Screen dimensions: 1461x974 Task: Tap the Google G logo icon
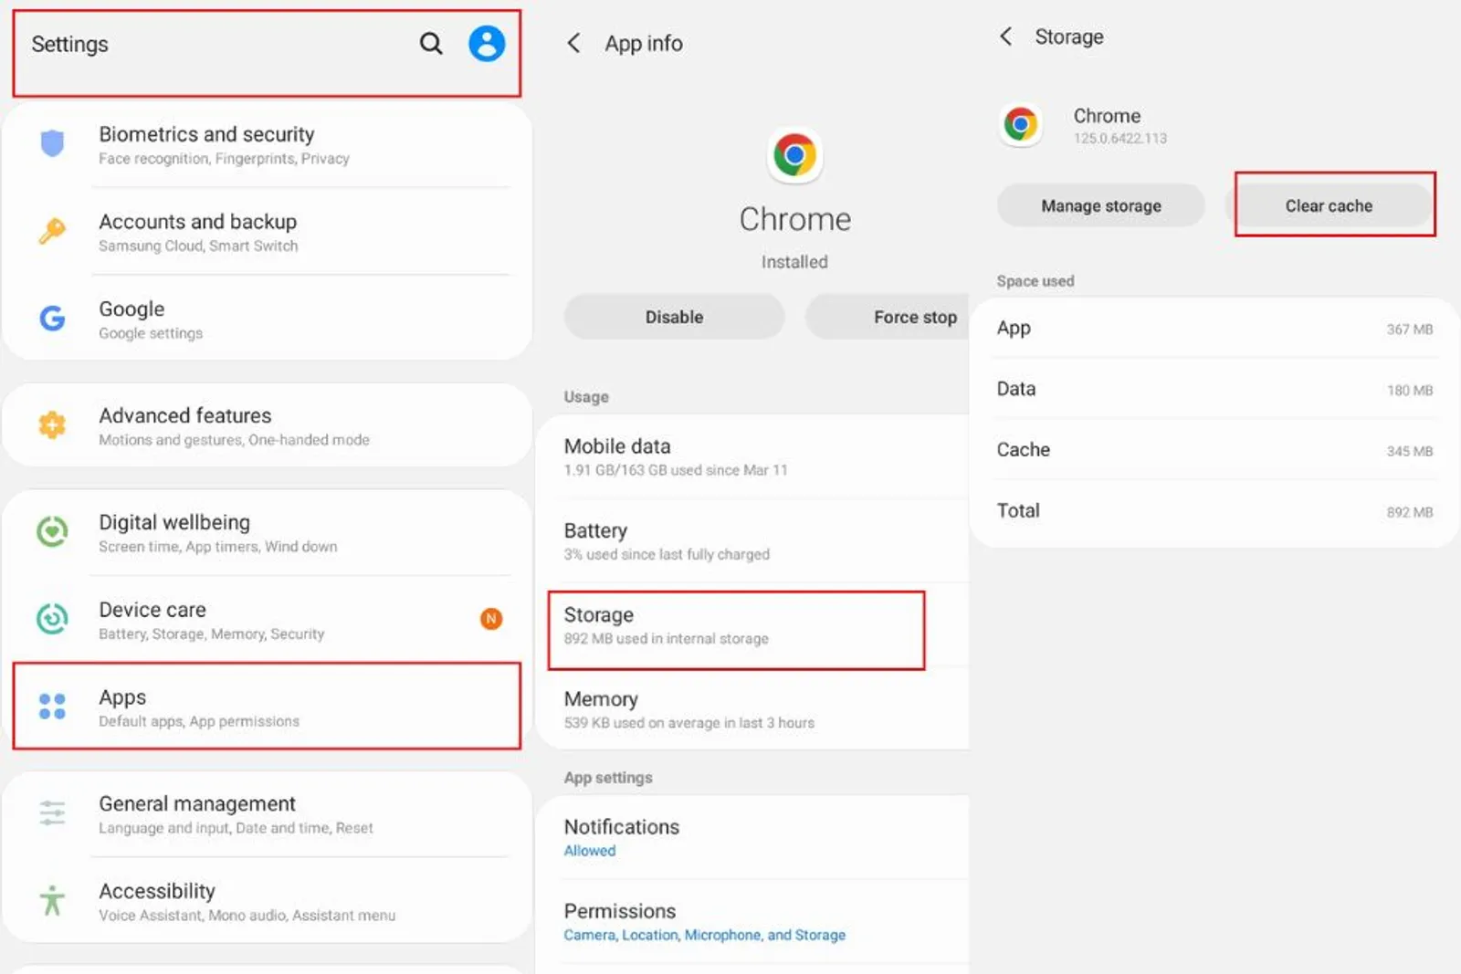(x=52, y=318)
